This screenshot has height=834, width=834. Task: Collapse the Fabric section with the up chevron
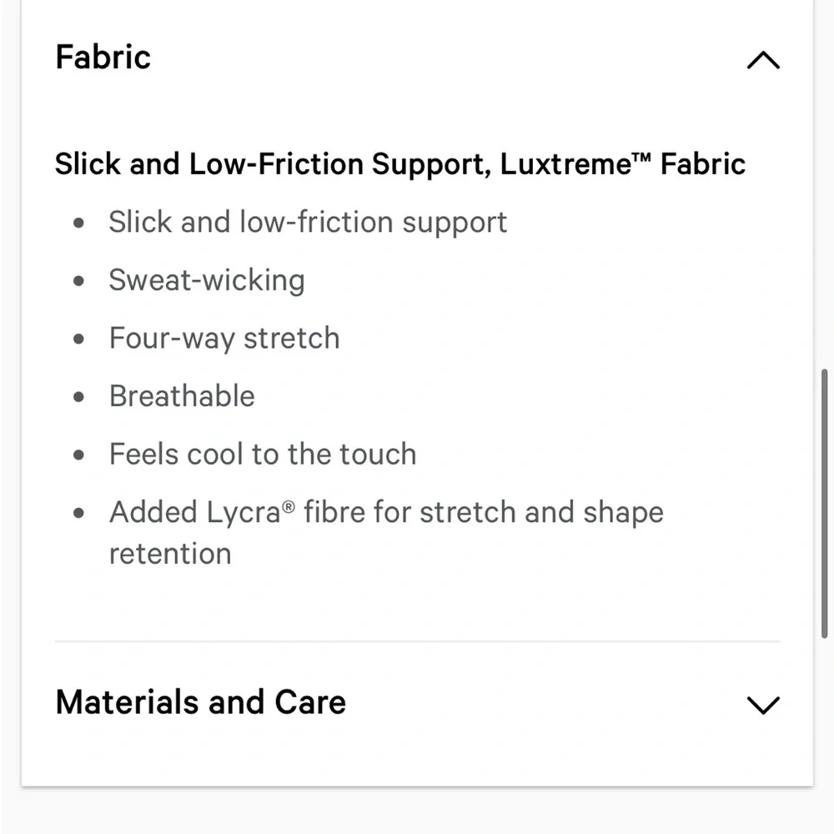(762, 60)
